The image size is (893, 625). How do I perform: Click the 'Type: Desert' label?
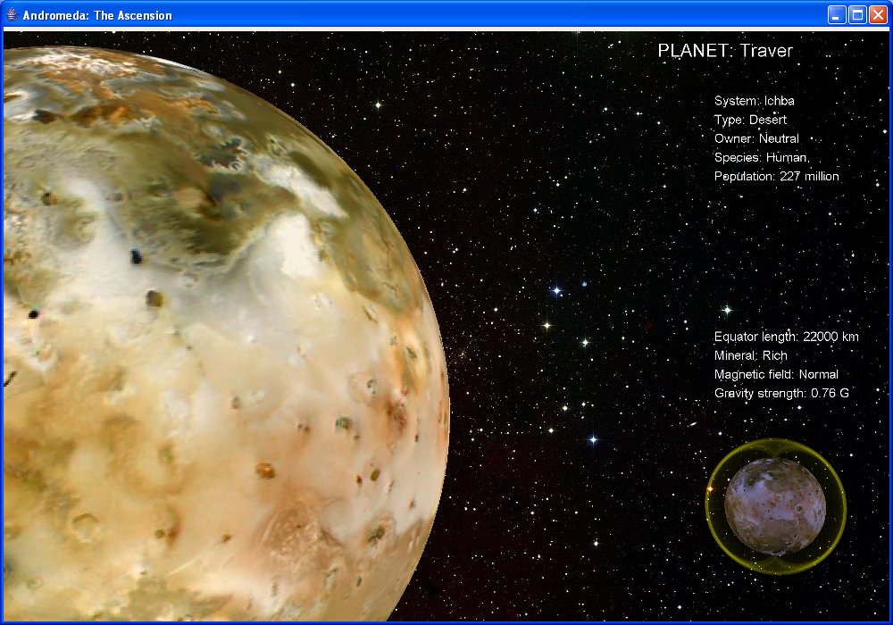point(750,120)
